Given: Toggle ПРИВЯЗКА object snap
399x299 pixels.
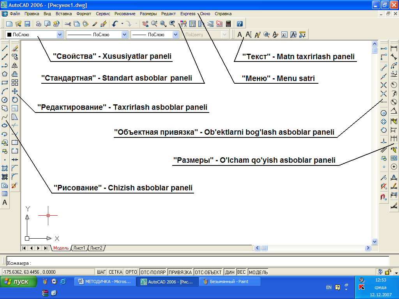Looking at the screenshot, I should pos(180,272).
